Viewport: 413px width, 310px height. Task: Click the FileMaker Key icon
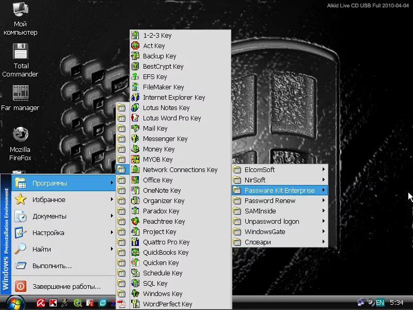135,87
